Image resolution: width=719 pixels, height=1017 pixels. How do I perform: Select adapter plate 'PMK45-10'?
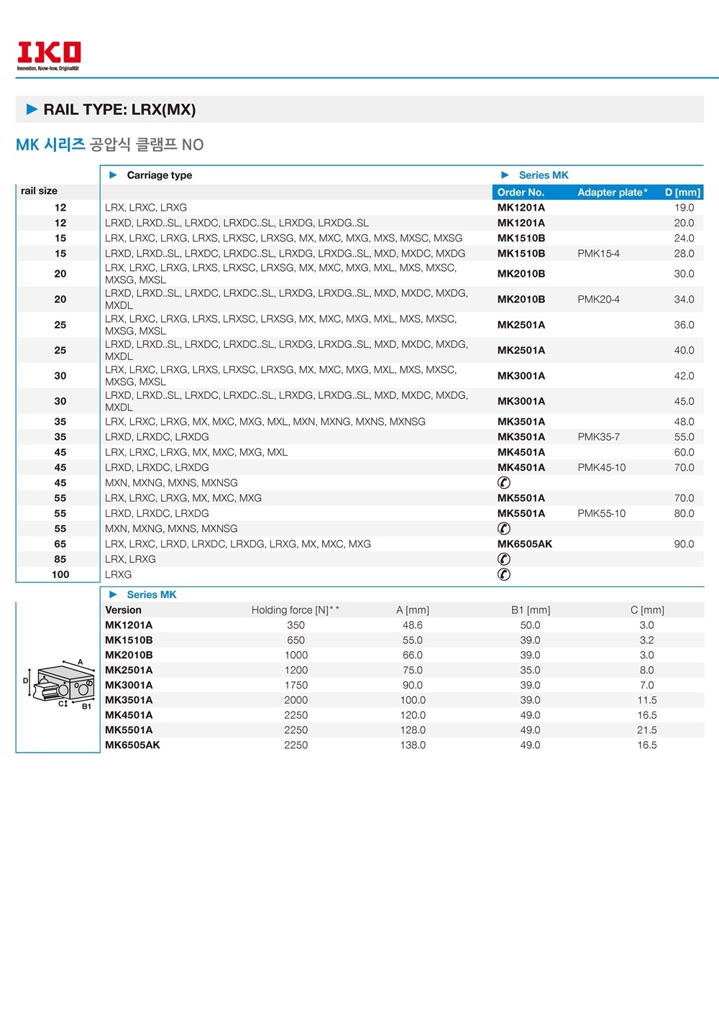pos(602,467)
